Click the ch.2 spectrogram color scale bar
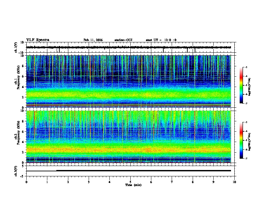Viewport: 264px width, 204px height. [x=241, y=140]
